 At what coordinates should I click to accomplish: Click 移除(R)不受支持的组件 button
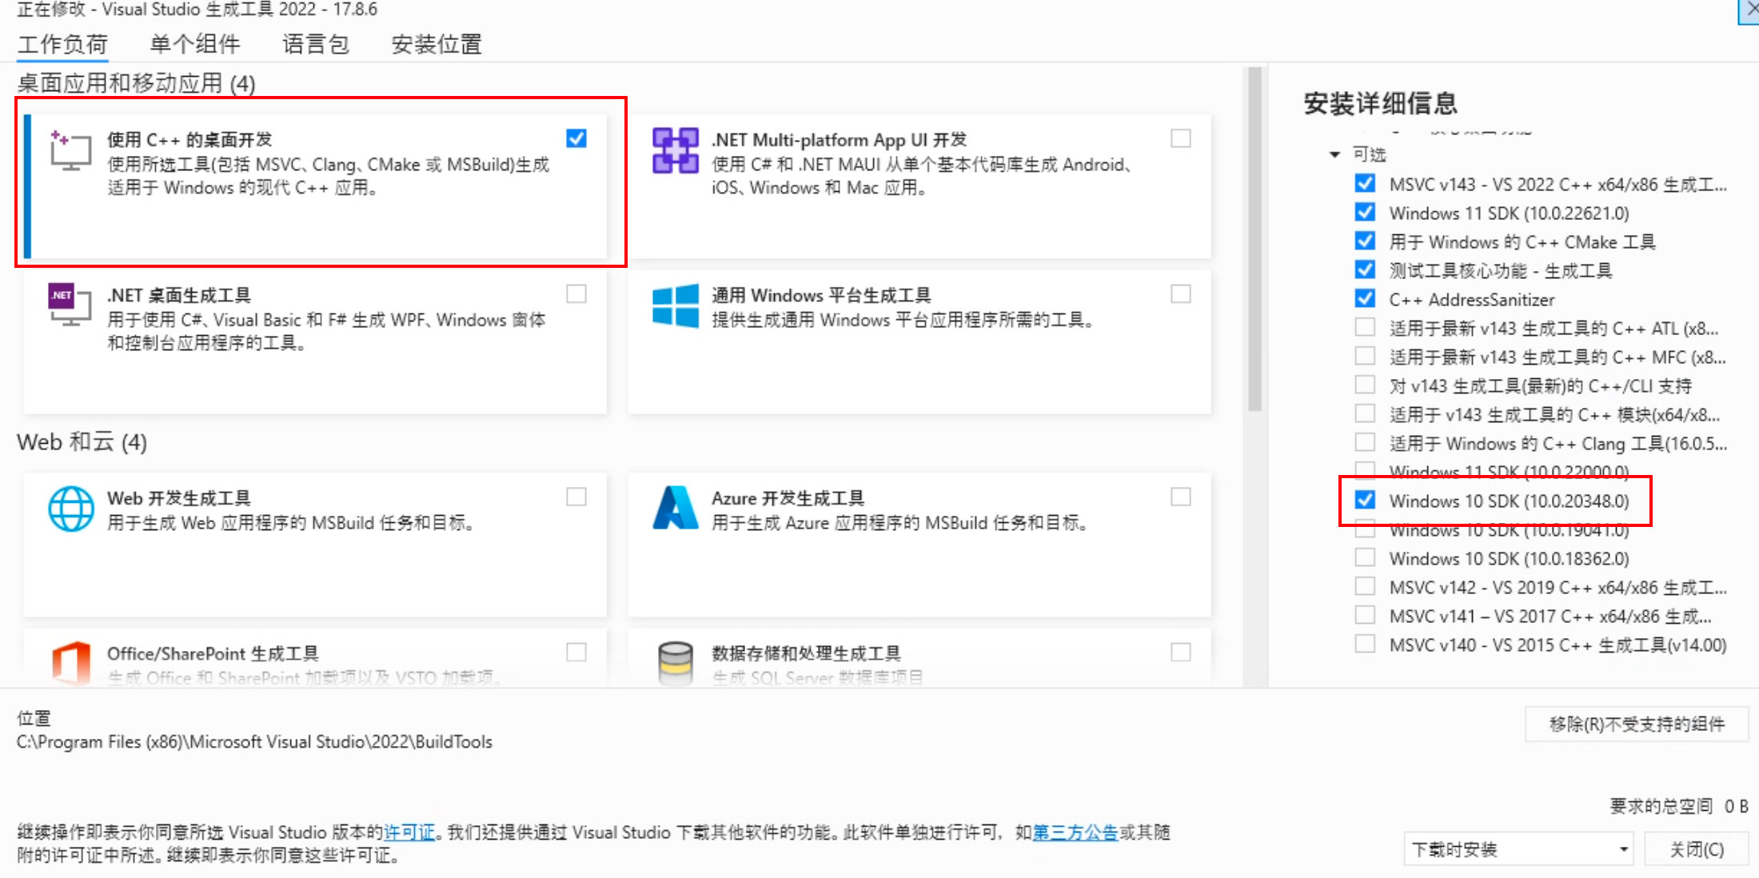pyautogui.click(x=1637, y=724)
